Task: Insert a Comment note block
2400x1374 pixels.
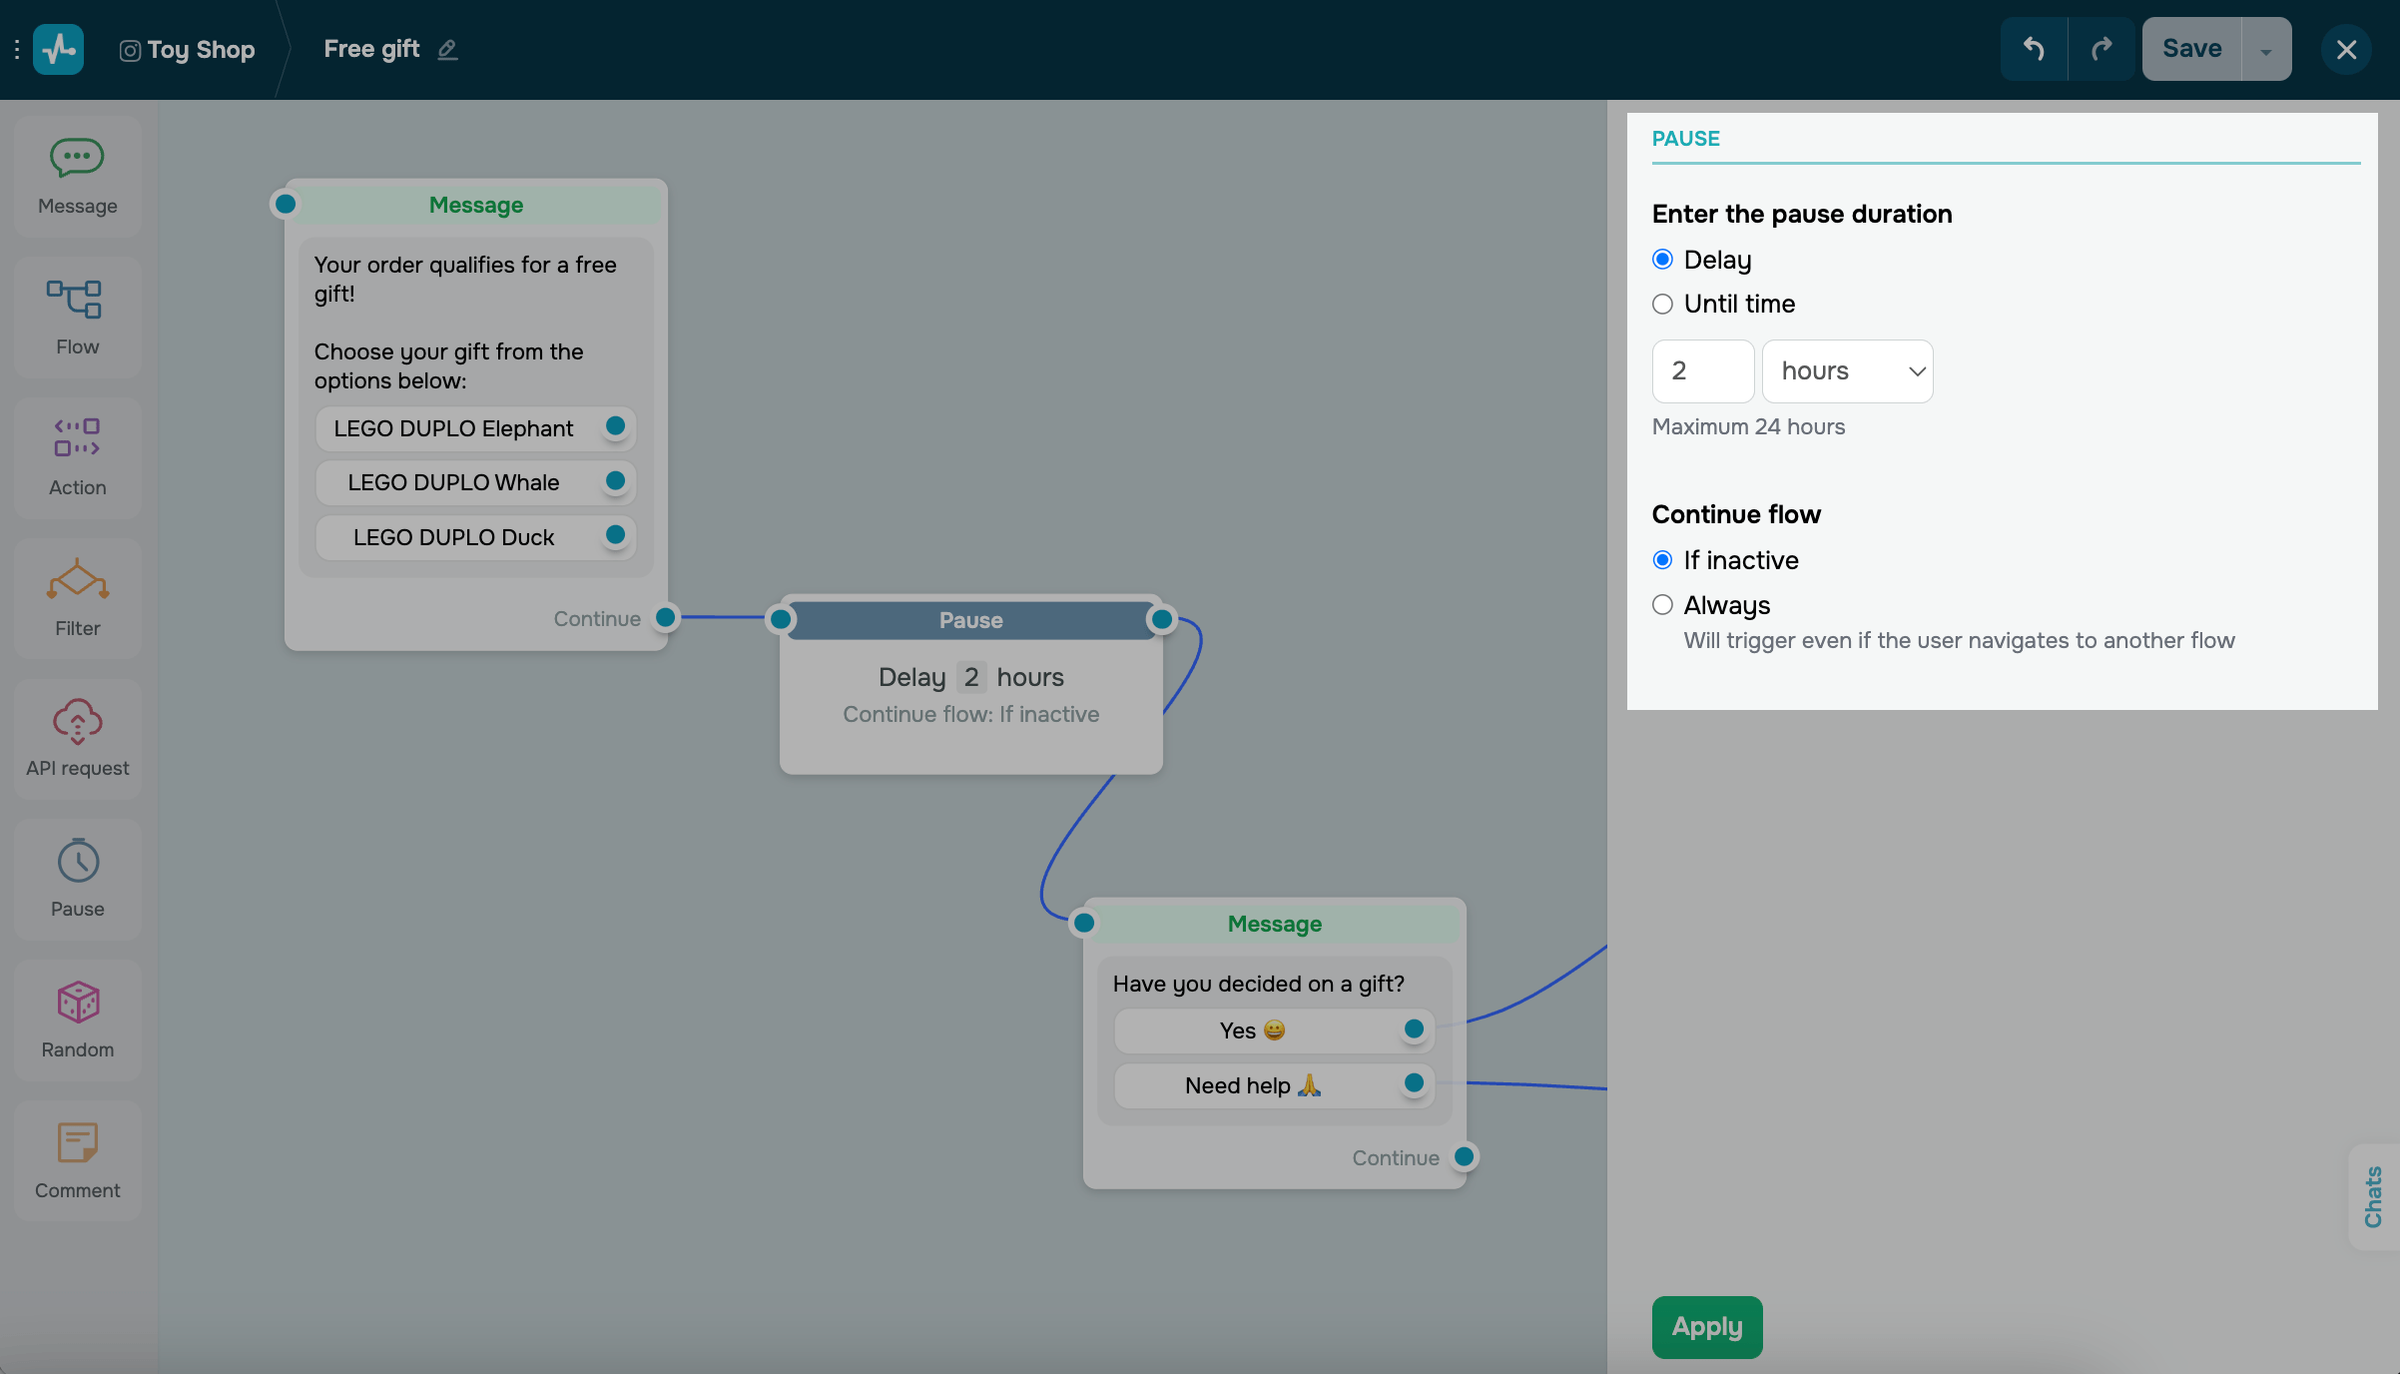Action: pyautogui.click(x=77, y=1143)
